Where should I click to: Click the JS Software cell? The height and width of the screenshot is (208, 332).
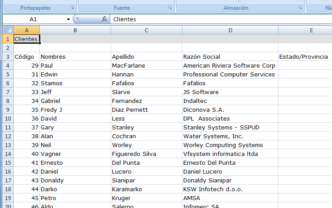point(230,92)
